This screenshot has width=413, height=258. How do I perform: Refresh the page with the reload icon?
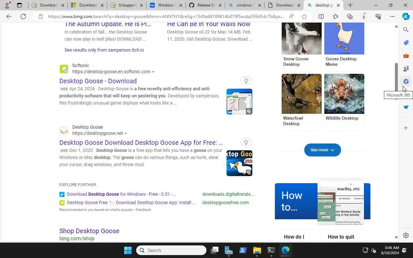(x=23, y=16)
